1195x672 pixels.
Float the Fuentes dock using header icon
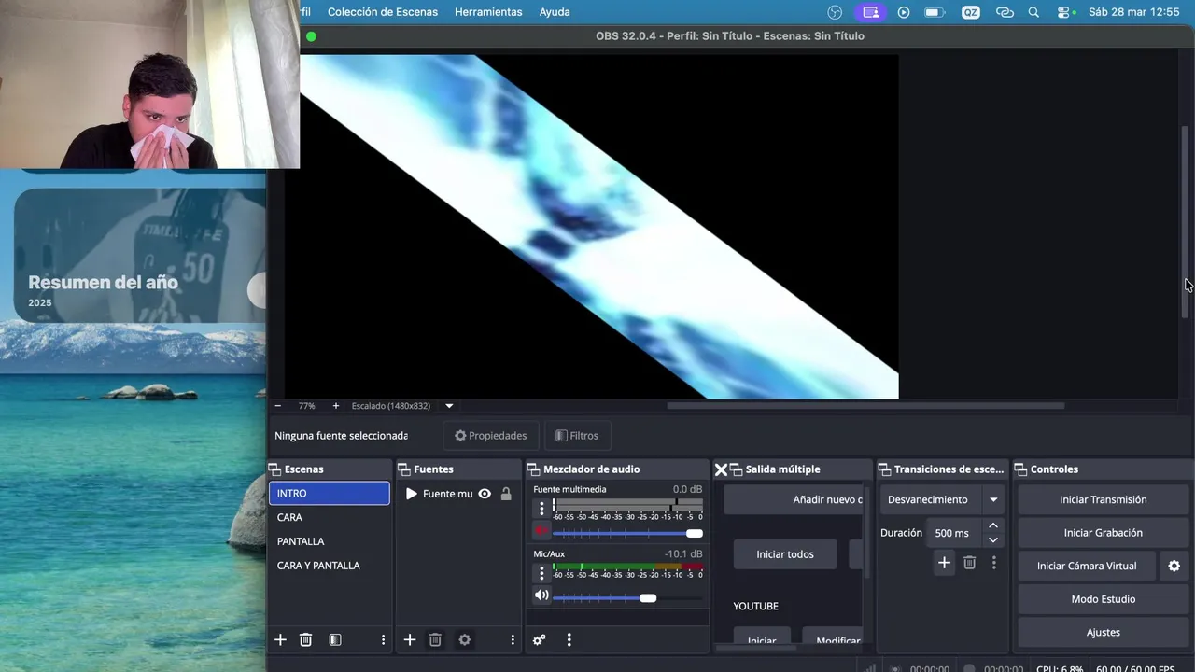click(x=404, y=469)
